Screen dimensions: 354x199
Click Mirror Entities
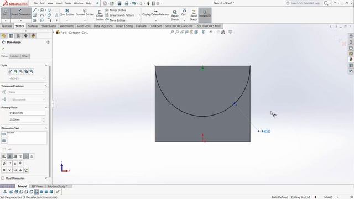tap(116, 10)
